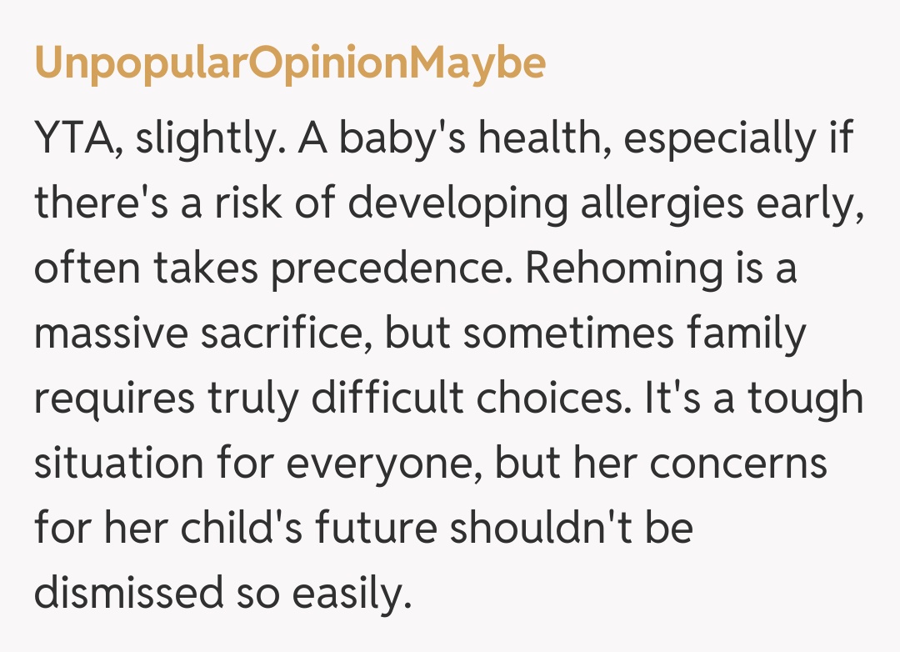Click the "YTA, slightly." verdict text
The height and width of the screenshot is (652, 900).
click(x=155, y=139)
